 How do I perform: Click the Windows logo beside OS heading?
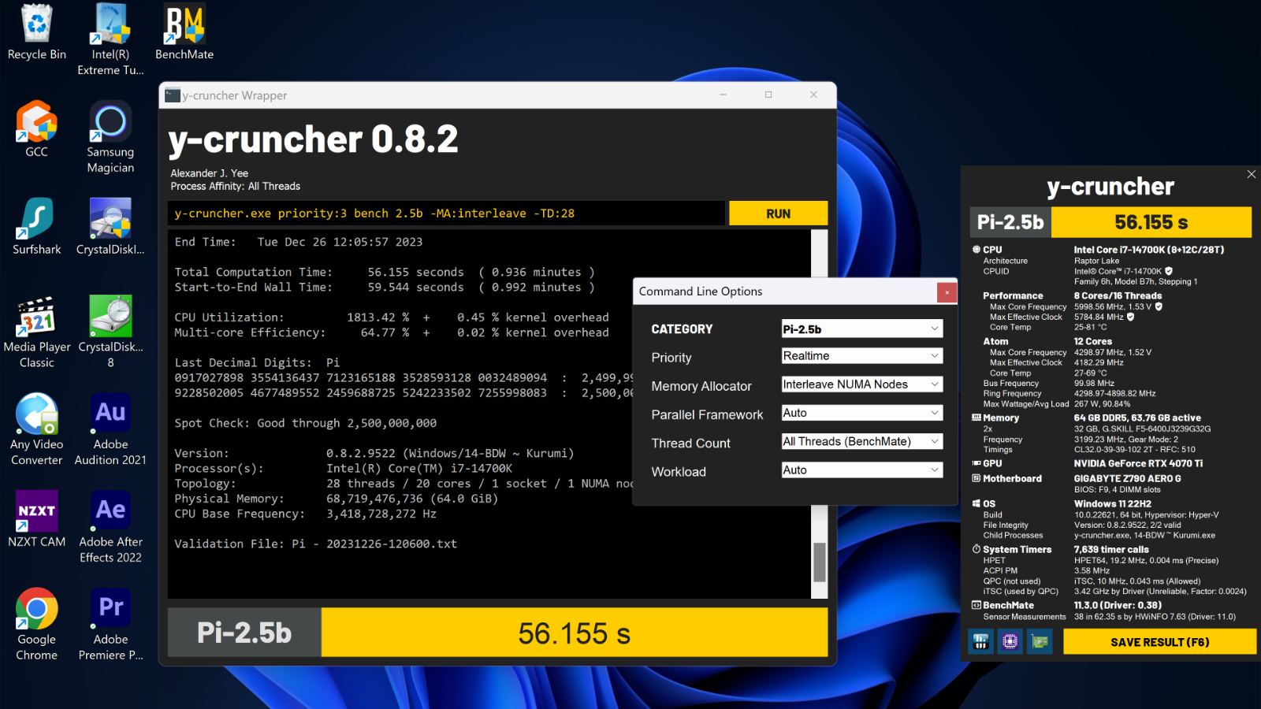click(x=976, y=503)
